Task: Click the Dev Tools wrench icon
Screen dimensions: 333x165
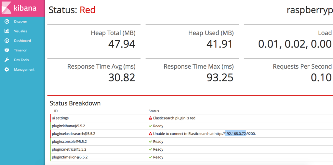Action: point(7,60)
